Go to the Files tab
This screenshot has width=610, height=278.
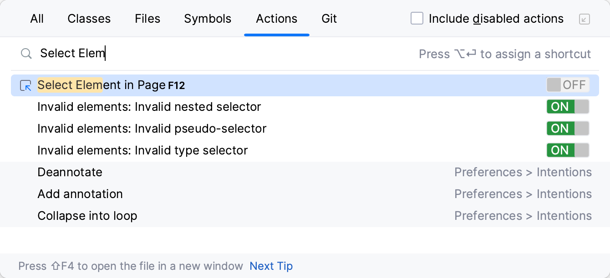click(x=147, y=19)
